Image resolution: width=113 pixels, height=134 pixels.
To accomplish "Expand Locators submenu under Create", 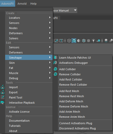I will click(x=29, y=18).
